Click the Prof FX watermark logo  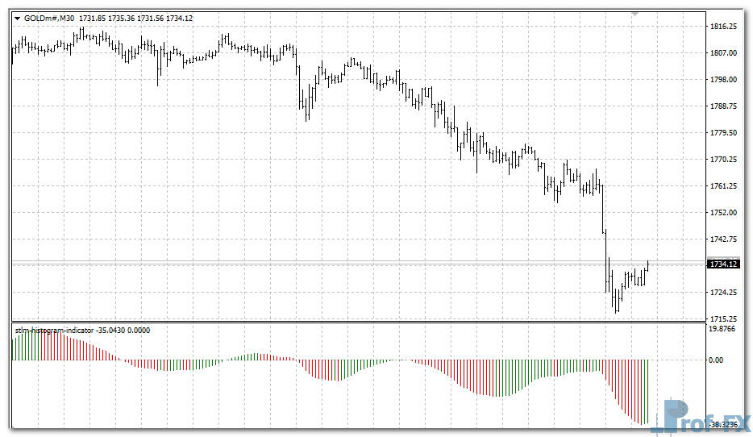pos(703,417)
